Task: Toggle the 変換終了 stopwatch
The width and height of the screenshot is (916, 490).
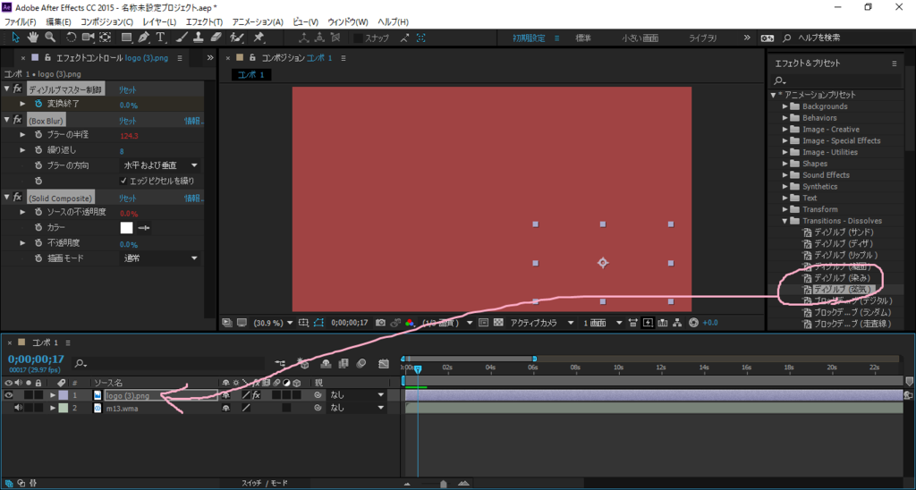Action: (38, 104)
